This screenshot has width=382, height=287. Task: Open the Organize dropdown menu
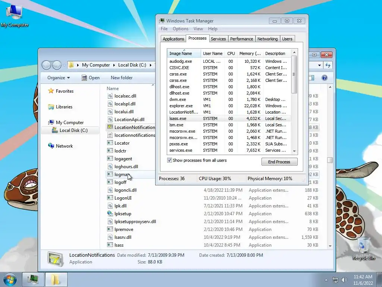[59, 78]
